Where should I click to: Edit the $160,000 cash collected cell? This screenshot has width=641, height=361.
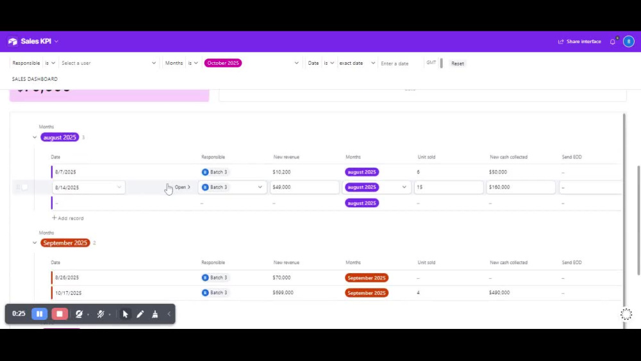pos(520,187)
